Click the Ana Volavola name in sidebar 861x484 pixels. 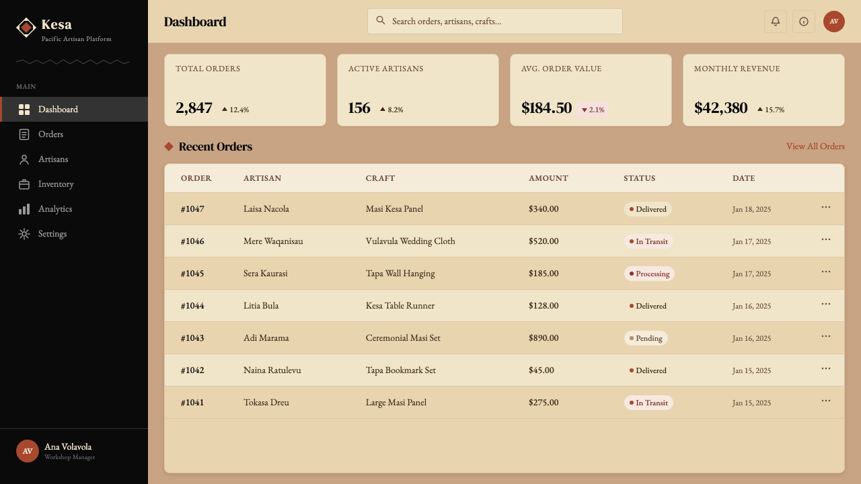pyautogui.click(x=68, y=446)
